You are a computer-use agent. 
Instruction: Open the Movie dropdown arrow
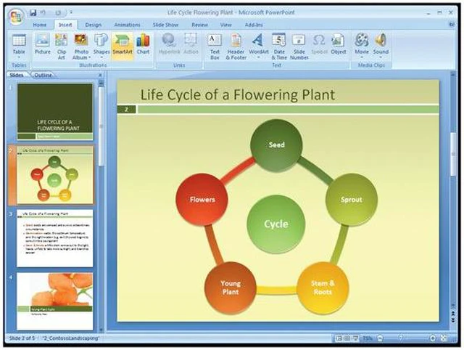362,57
